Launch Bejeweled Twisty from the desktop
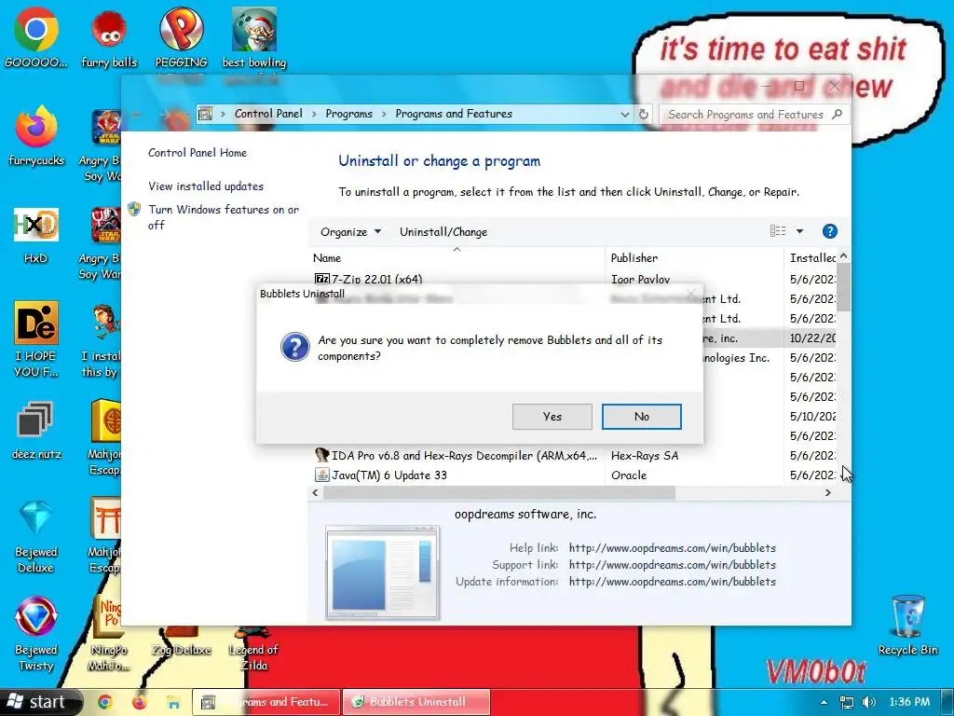 point(36,634)
